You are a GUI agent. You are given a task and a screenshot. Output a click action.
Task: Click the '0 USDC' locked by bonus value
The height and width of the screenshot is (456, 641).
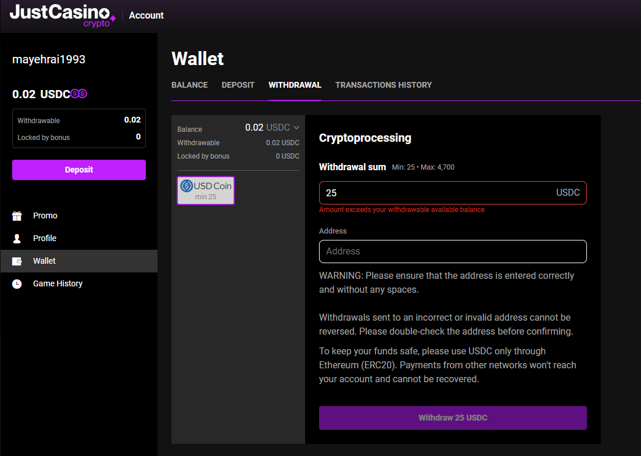(x=288, y=156)
